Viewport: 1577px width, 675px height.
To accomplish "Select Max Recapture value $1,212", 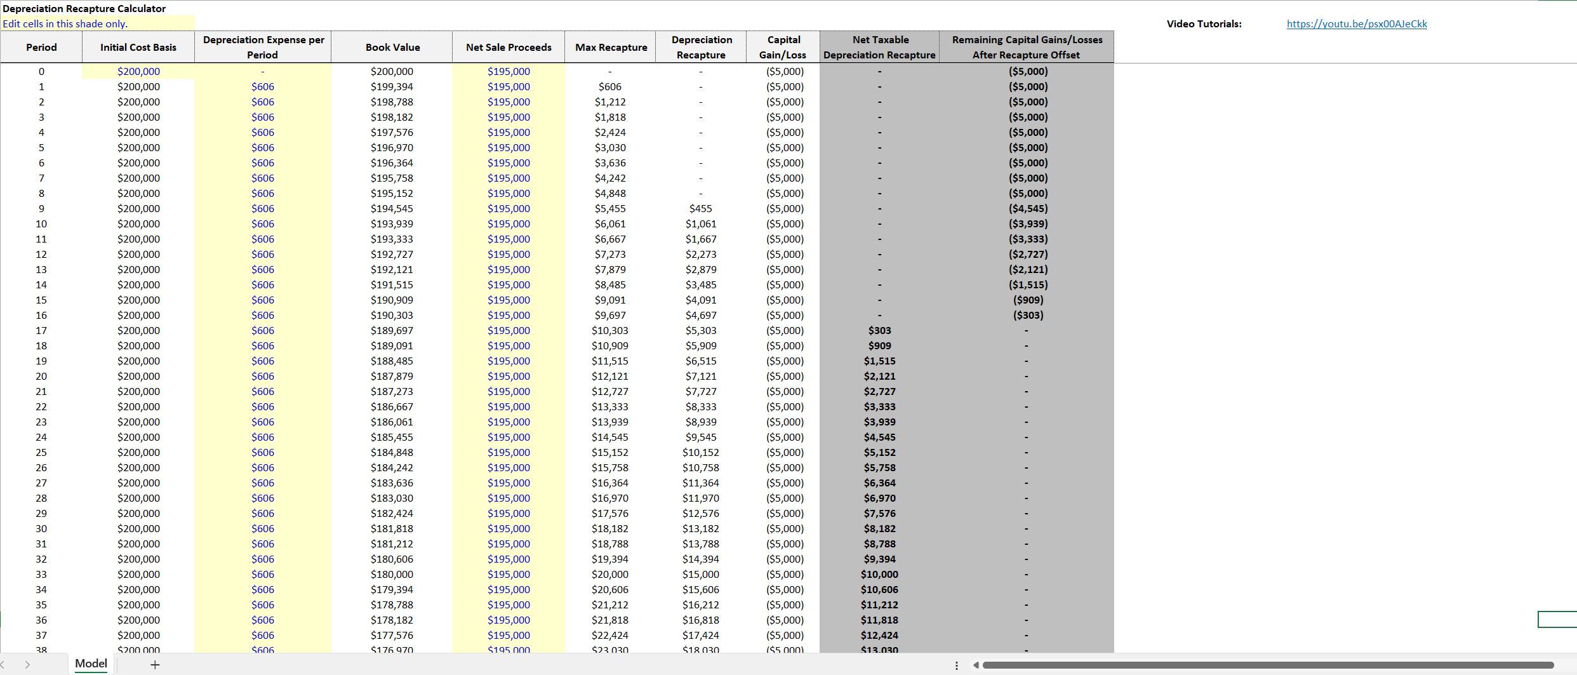I will click(x=611, y=102).
